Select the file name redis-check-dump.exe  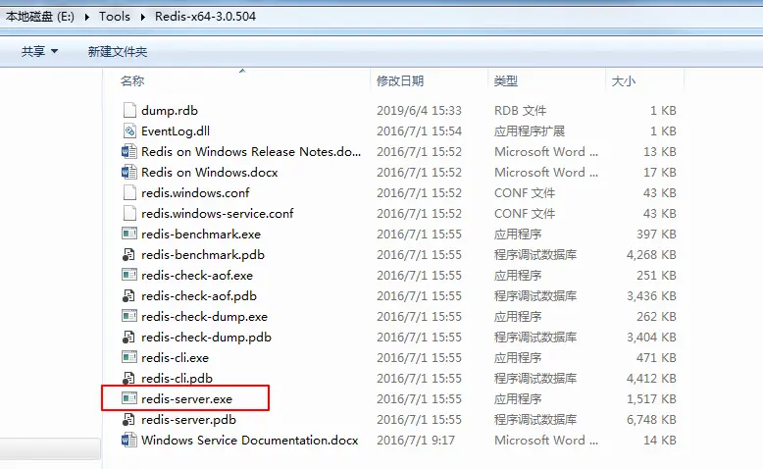(204, 317)
